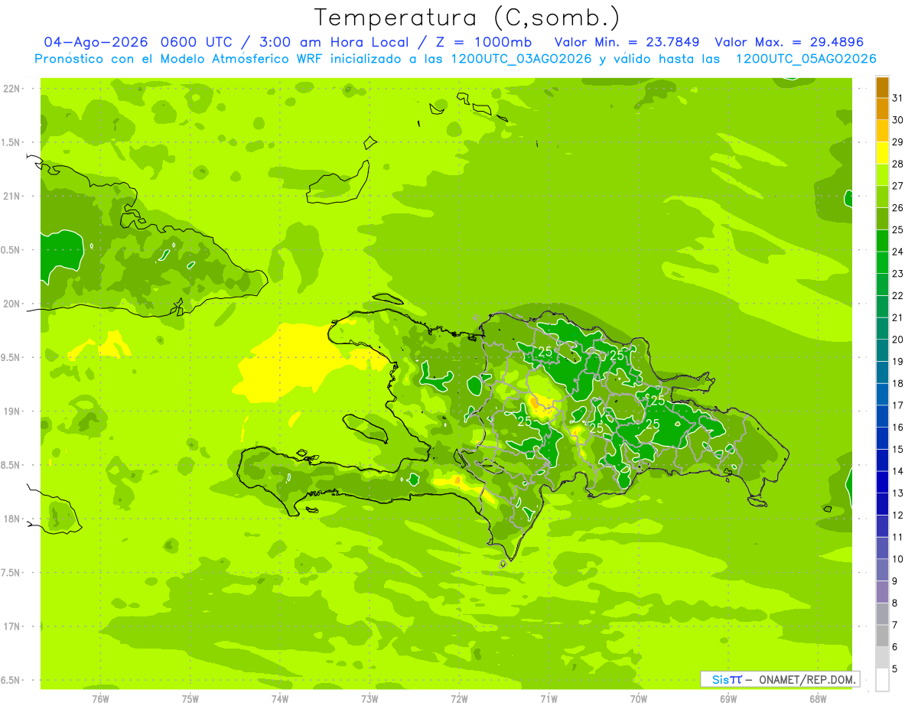The image size is (918, 709).
Task: Click legend value "29" on the color bar
Action: [898, 142]
